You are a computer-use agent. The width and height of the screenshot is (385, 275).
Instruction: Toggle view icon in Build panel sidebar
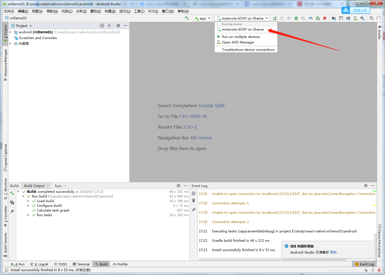pyautogui.click(x=12, y=202)
